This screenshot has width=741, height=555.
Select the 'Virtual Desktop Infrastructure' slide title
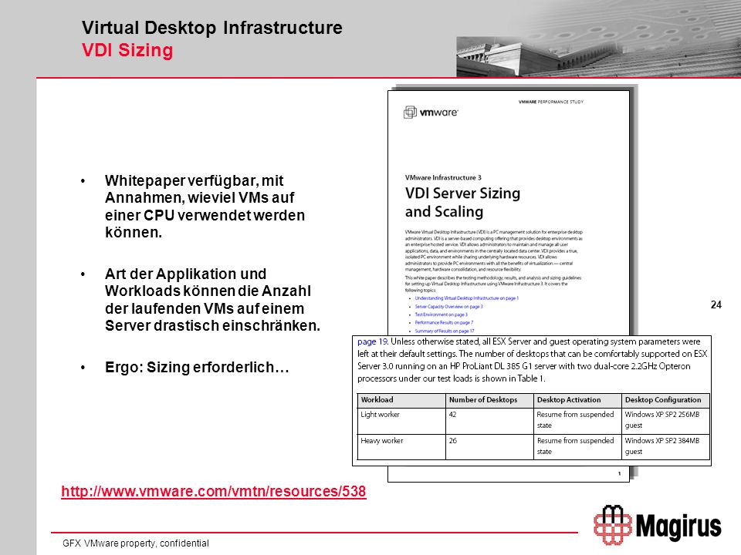coord(211,28)
